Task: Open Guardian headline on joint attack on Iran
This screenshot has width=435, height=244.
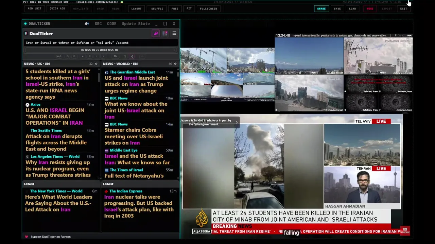Action: (x=136, y=84)
